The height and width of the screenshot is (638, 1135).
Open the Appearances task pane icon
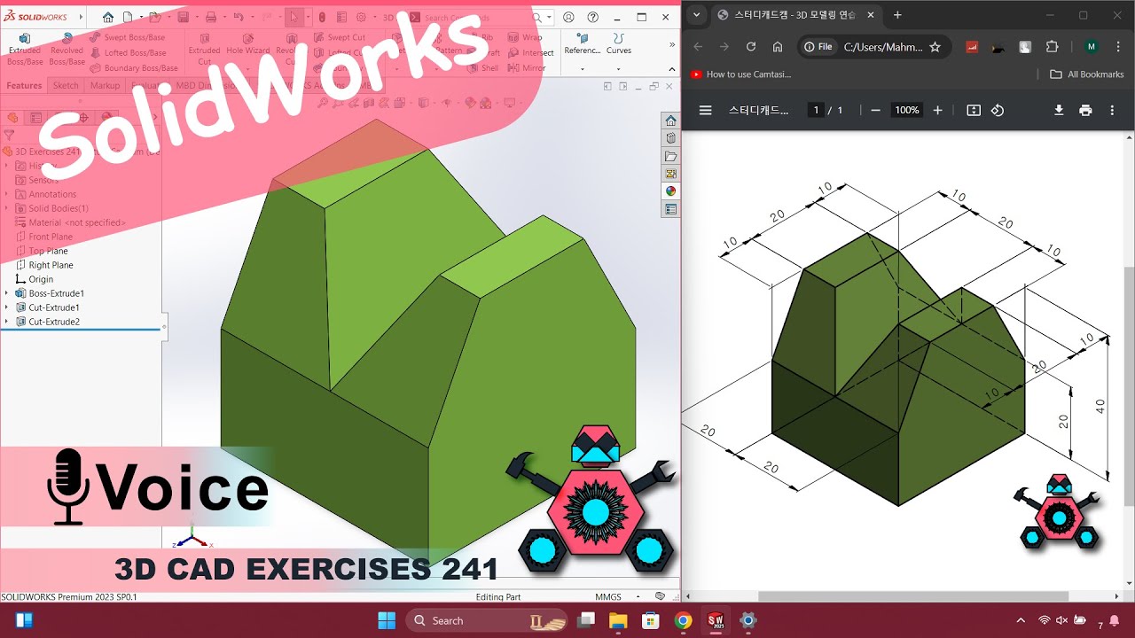click(670, 191)
